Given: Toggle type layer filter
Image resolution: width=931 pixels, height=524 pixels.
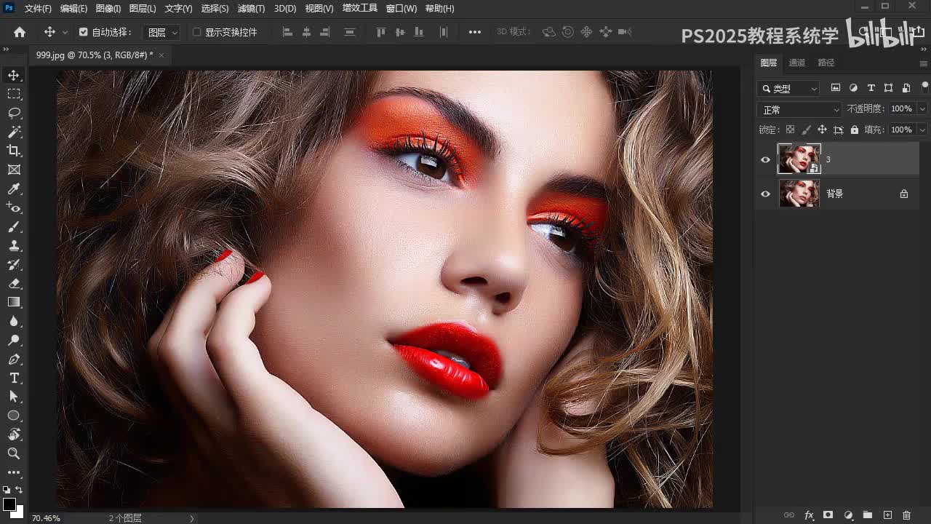Looking at the screenshot, I should pos(871,88).
